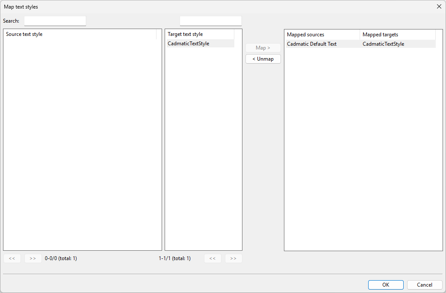Click the 'Source text style' column header
Image resolution: width=446 pixels, height=293 pixels.
[80, 34]
